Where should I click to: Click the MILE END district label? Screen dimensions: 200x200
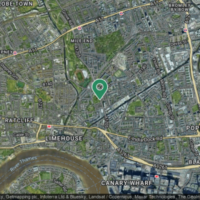(81, 41)
